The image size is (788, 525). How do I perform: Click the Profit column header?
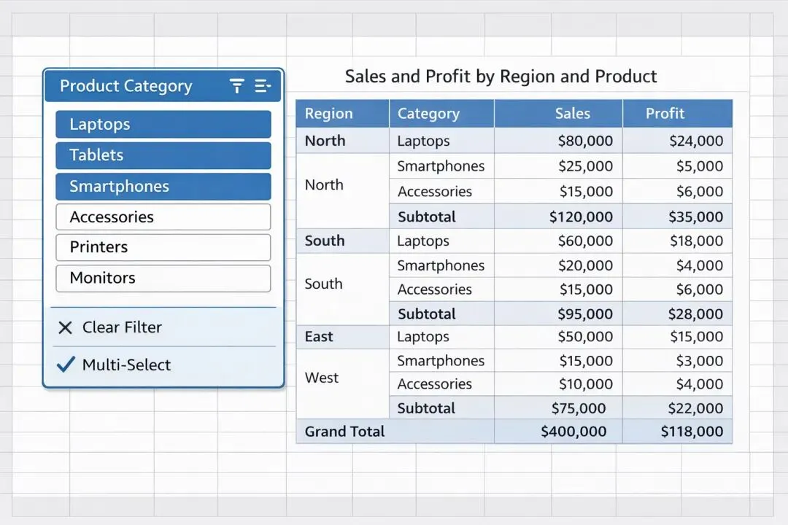[x=677, y=114]
